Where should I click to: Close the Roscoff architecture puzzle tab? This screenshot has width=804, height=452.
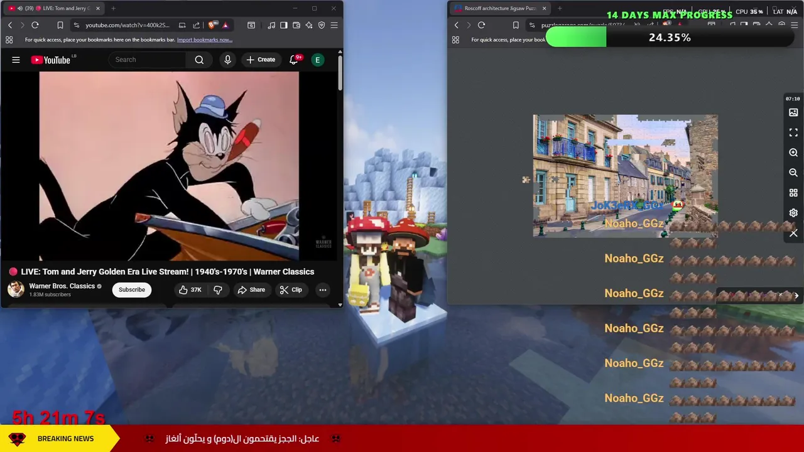click(x=544, y=8)
